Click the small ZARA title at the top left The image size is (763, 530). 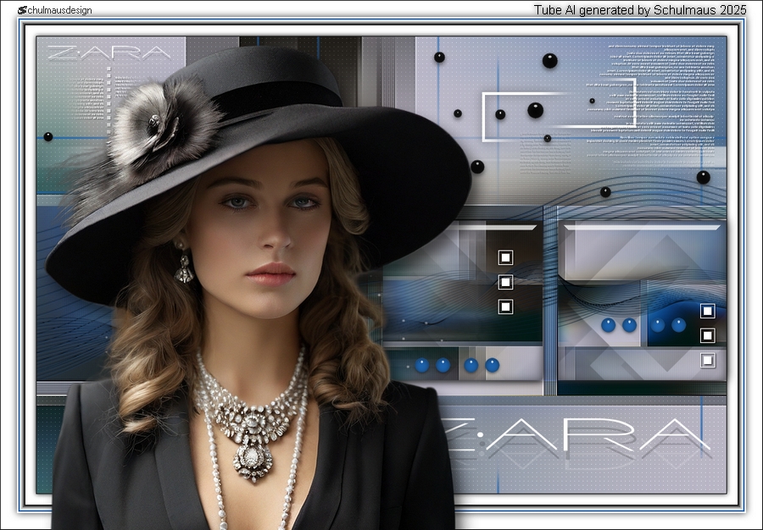(x=109, y=52)
